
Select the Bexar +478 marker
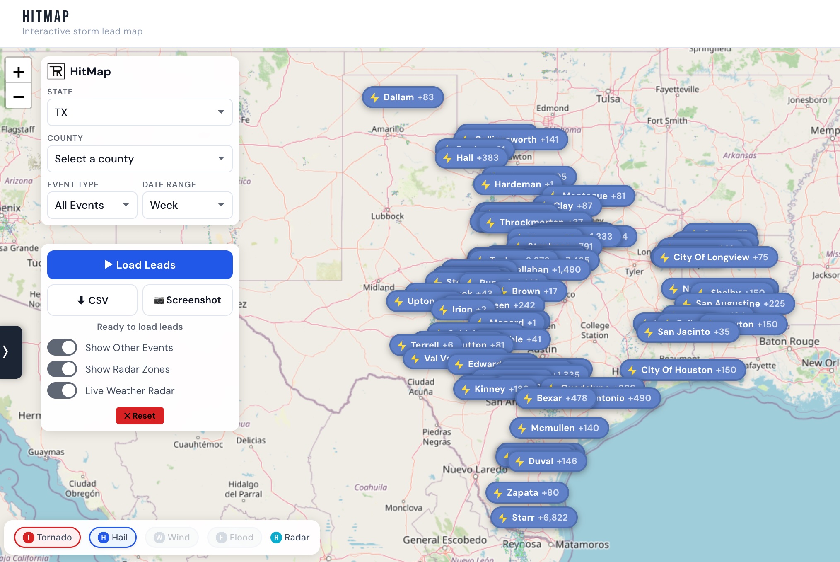pos(557,398)
